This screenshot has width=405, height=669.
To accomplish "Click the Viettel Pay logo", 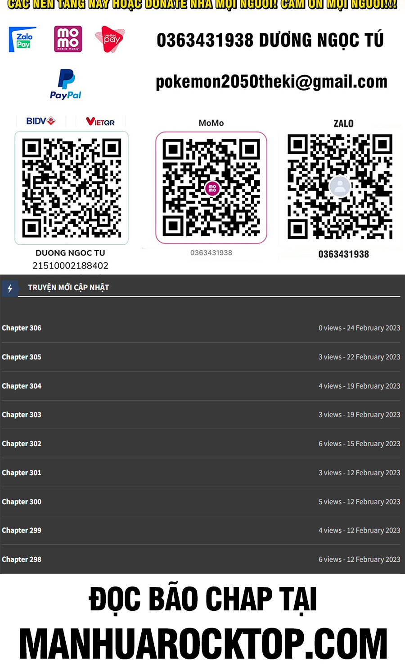I will (110, 39).
